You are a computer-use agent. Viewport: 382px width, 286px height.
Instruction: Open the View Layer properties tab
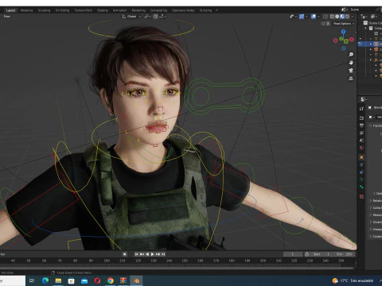[x=361, y=133]
